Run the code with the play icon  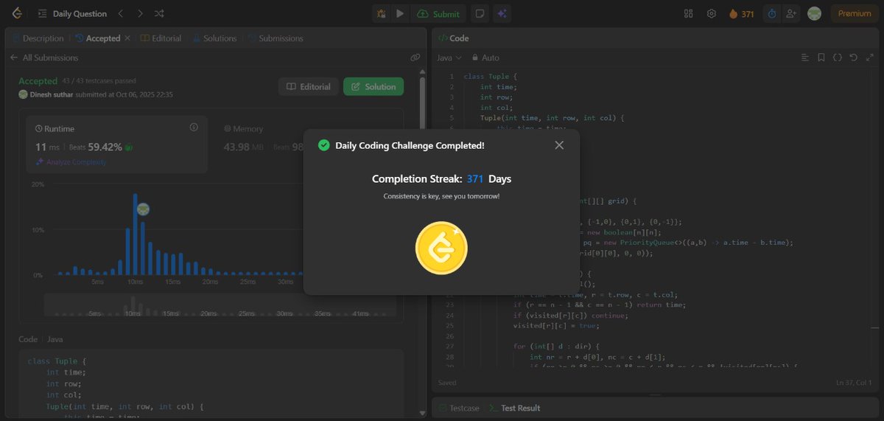coord(399,13)
